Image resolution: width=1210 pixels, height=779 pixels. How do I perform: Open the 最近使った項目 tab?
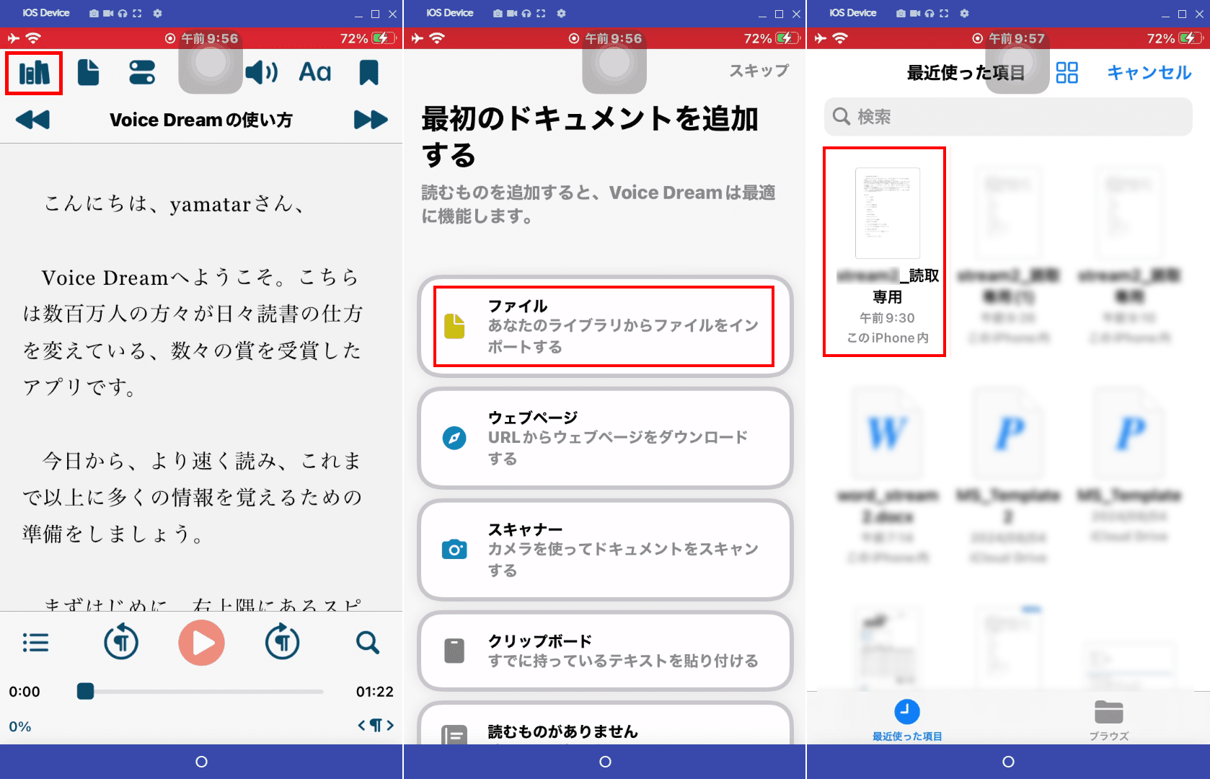907,720
